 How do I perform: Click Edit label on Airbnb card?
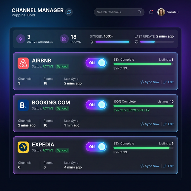pos(171,82)
